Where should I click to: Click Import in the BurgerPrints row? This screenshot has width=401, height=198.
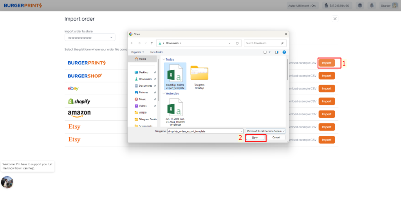(x=327, y=63)
